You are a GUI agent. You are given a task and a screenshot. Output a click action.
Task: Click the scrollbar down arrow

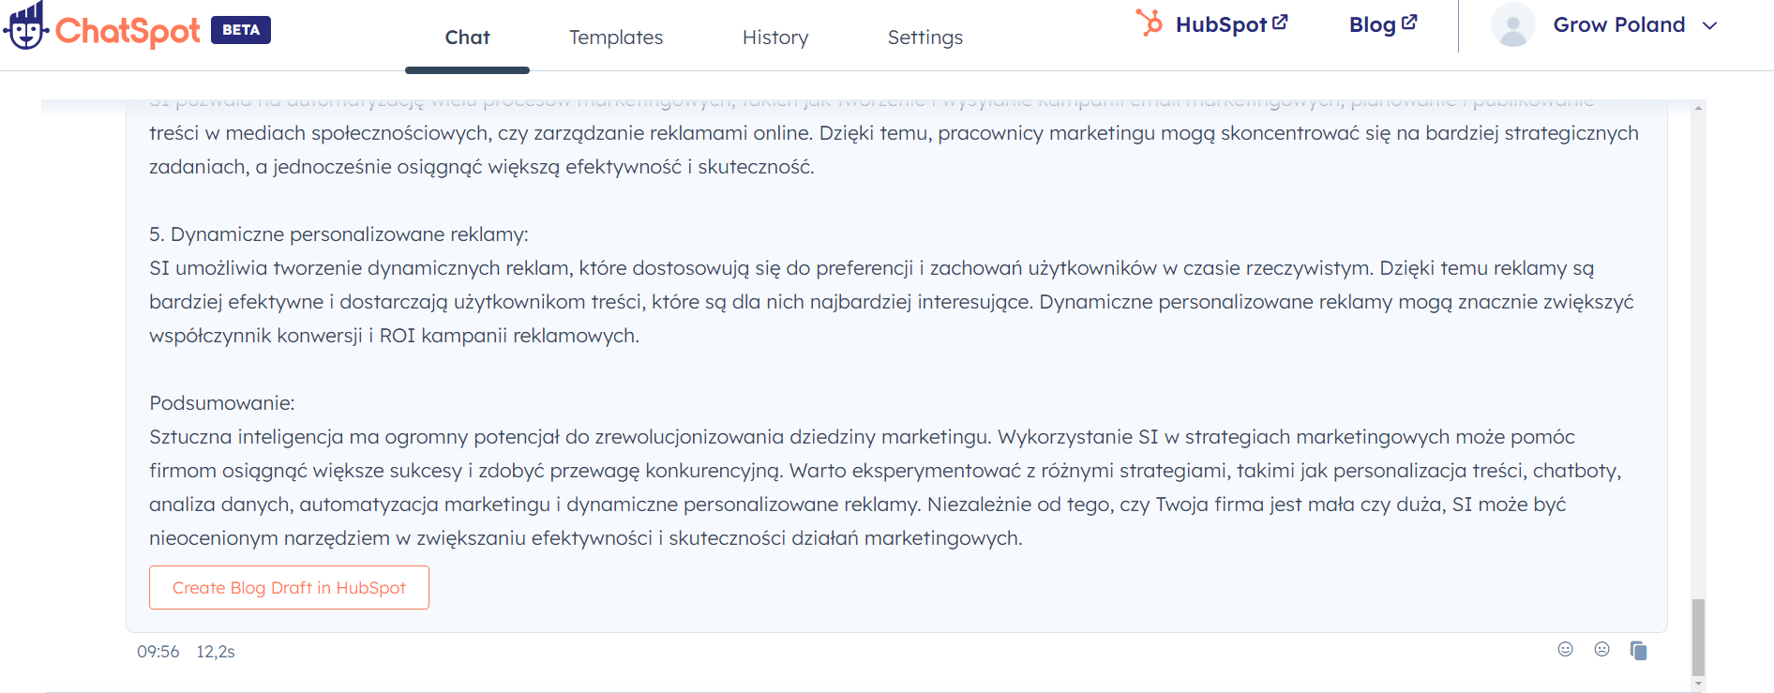pyautogui.click(x=1698, y=684)
